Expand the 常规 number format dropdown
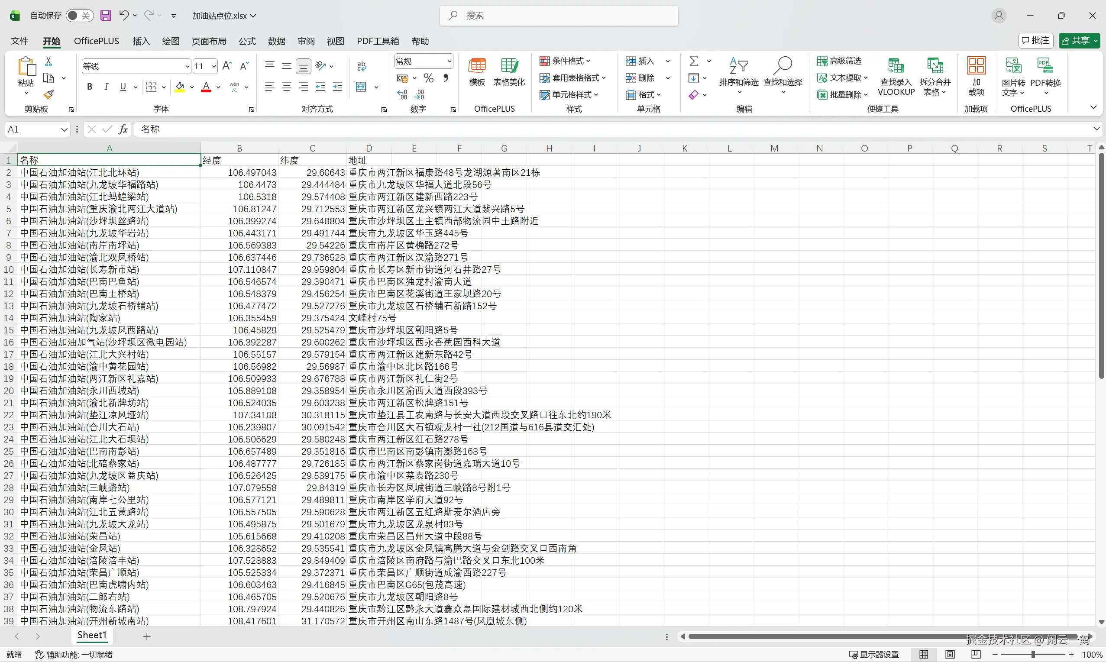 pos(449,61)
